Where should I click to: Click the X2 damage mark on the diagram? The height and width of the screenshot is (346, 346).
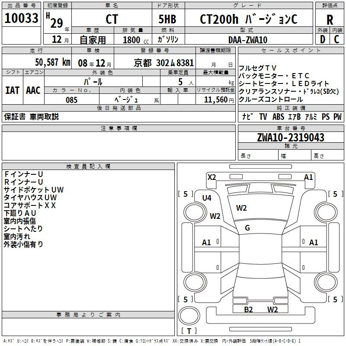point(211,177)
